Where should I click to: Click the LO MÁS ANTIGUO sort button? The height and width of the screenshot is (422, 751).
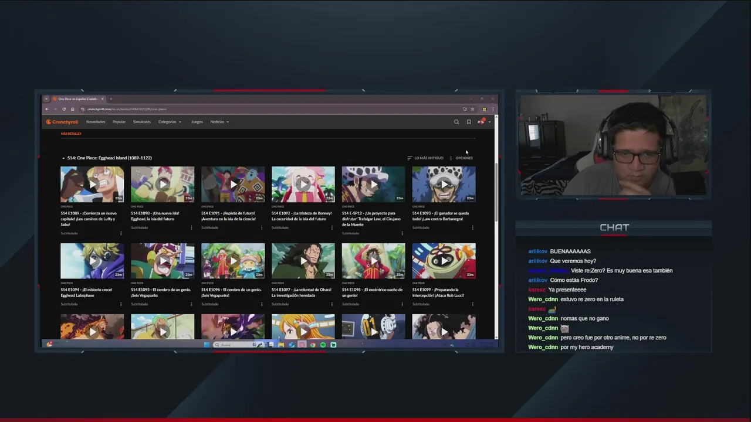(x=425, y=158)
